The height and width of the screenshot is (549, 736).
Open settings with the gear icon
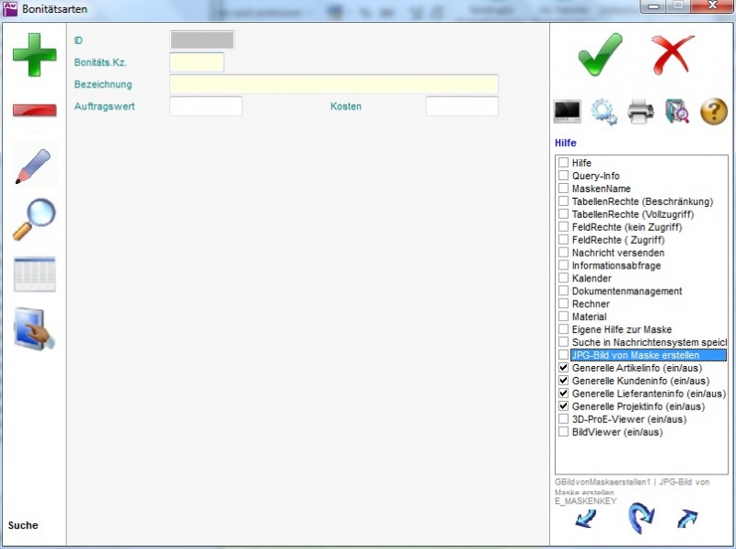click(604, 112)
